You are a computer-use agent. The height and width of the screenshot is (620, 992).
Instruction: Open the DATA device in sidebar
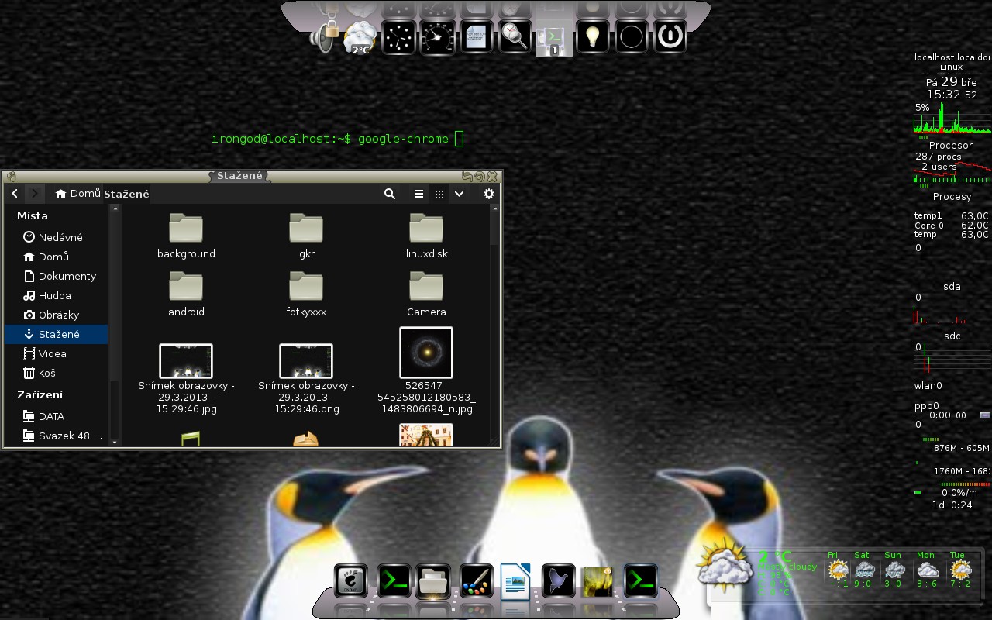(x=56, y=416)
